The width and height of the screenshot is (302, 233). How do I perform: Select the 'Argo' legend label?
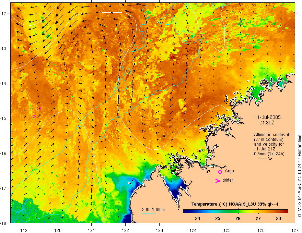pyautogui.click(x=229, y=171)
